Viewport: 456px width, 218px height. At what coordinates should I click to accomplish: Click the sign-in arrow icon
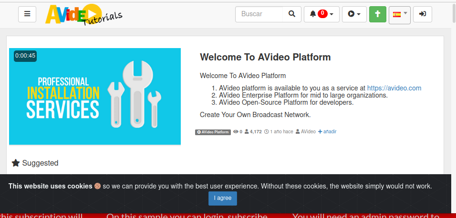click(x=422, y=14)
